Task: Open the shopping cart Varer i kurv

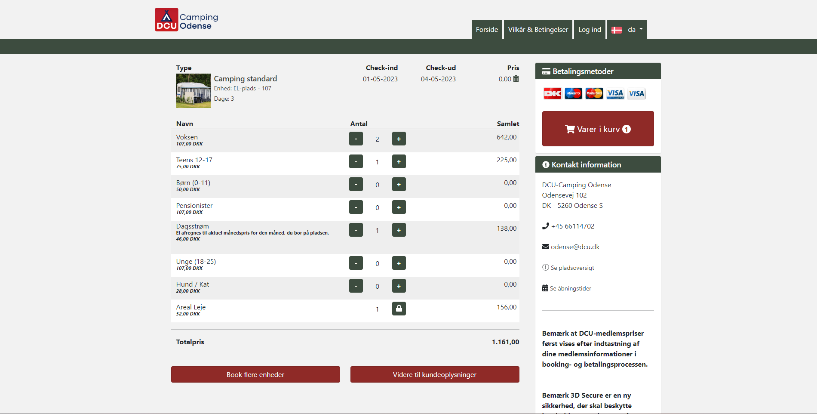Action: (598, 129)
